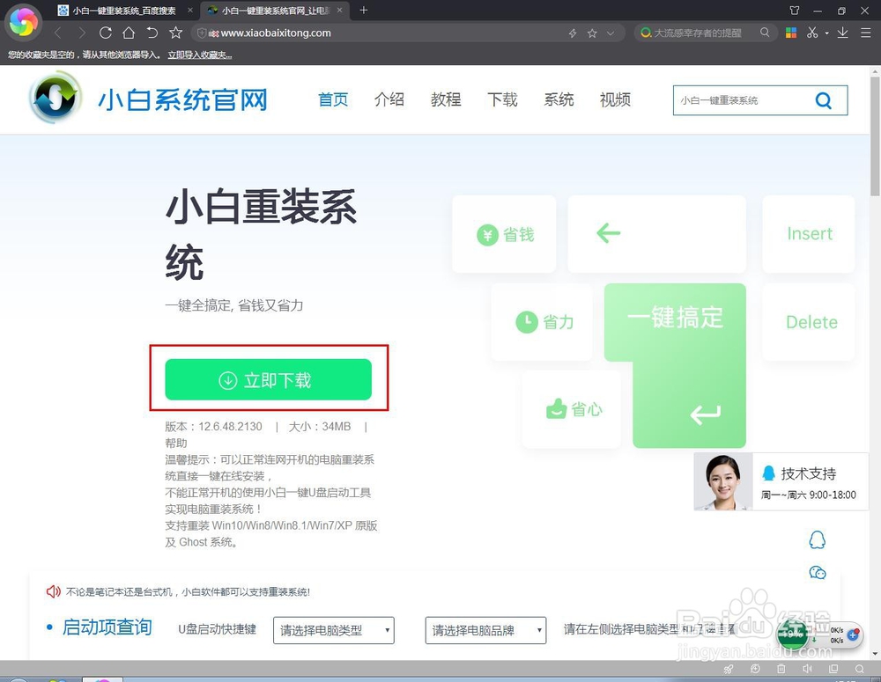The width and height of the screenshot is (881, 682).
Task: Click the scissors screenshot tool icon
Action: click(812, 33)
